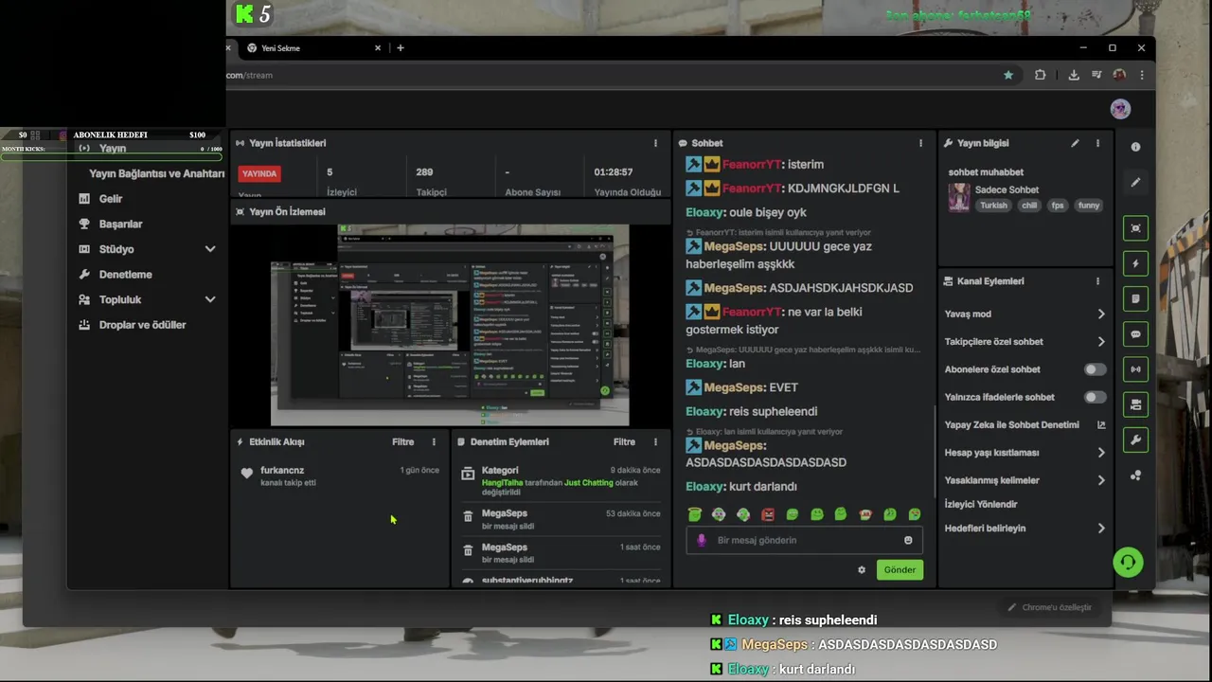Open Denetleme in left sidebar
This screenshot has width=1212, height=682.
point(125,275)
